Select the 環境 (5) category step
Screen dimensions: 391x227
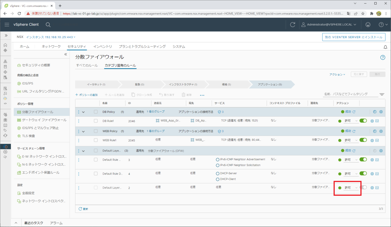(226, 84)
